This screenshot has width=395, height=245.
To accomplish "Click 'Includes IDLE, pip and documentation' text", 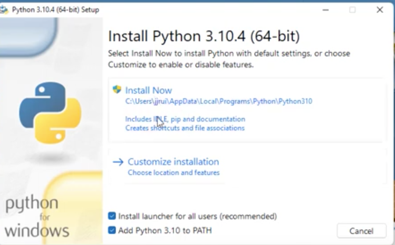I will click(x=185, y=119).
